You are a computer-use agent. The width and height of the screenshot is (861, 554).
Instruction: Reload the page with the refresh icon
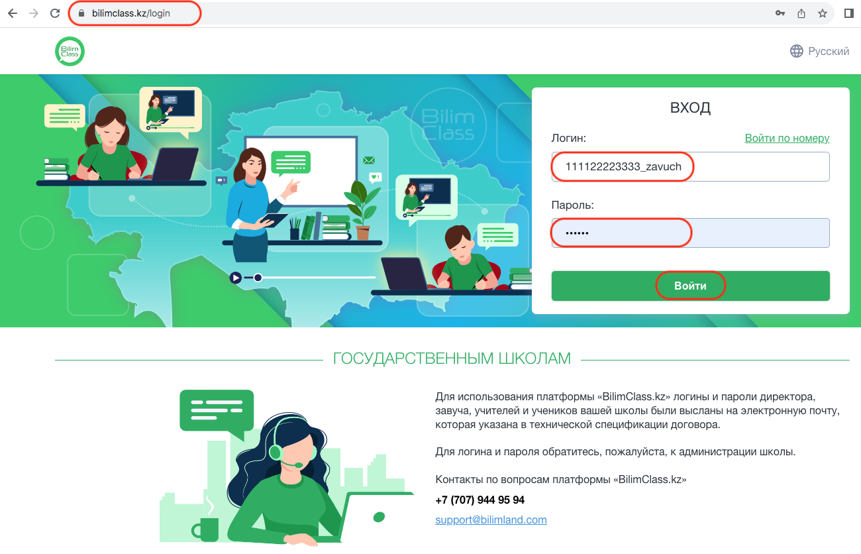55,13
